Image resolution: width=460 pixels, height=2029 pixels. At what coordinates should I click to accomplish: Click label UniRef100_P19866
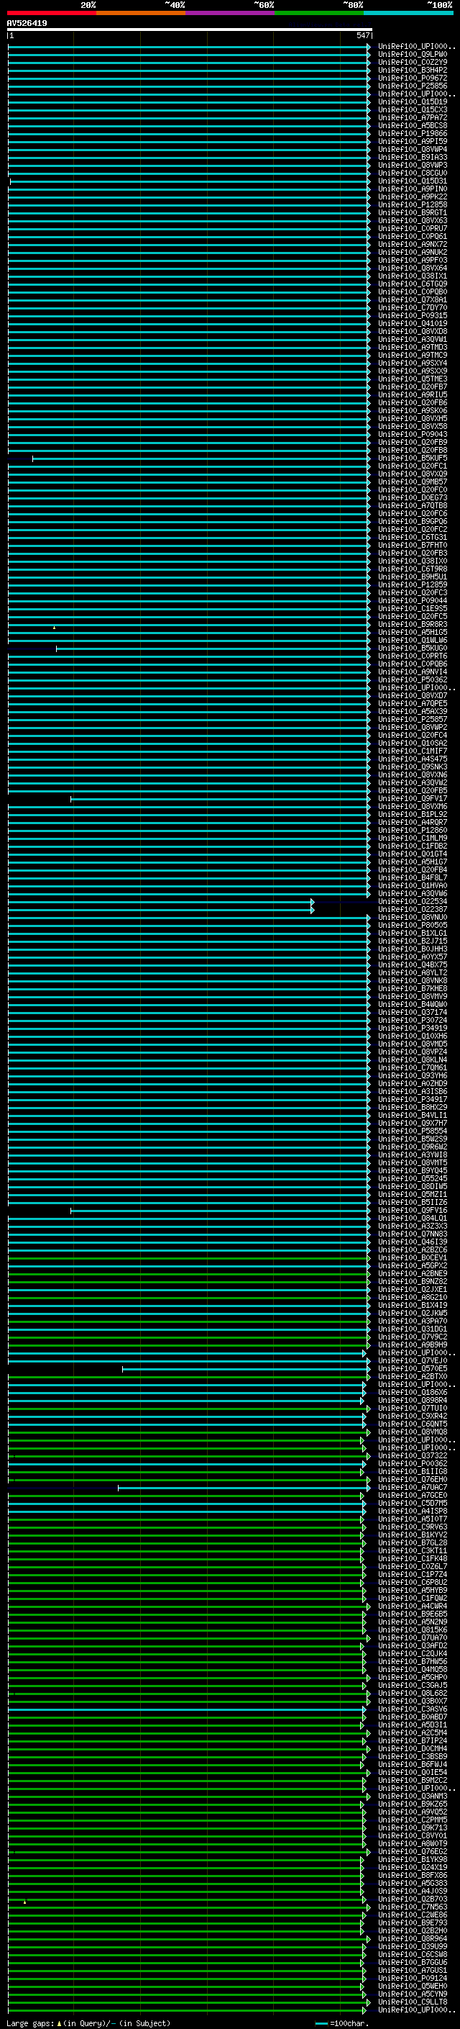click(x=412, y=134)
